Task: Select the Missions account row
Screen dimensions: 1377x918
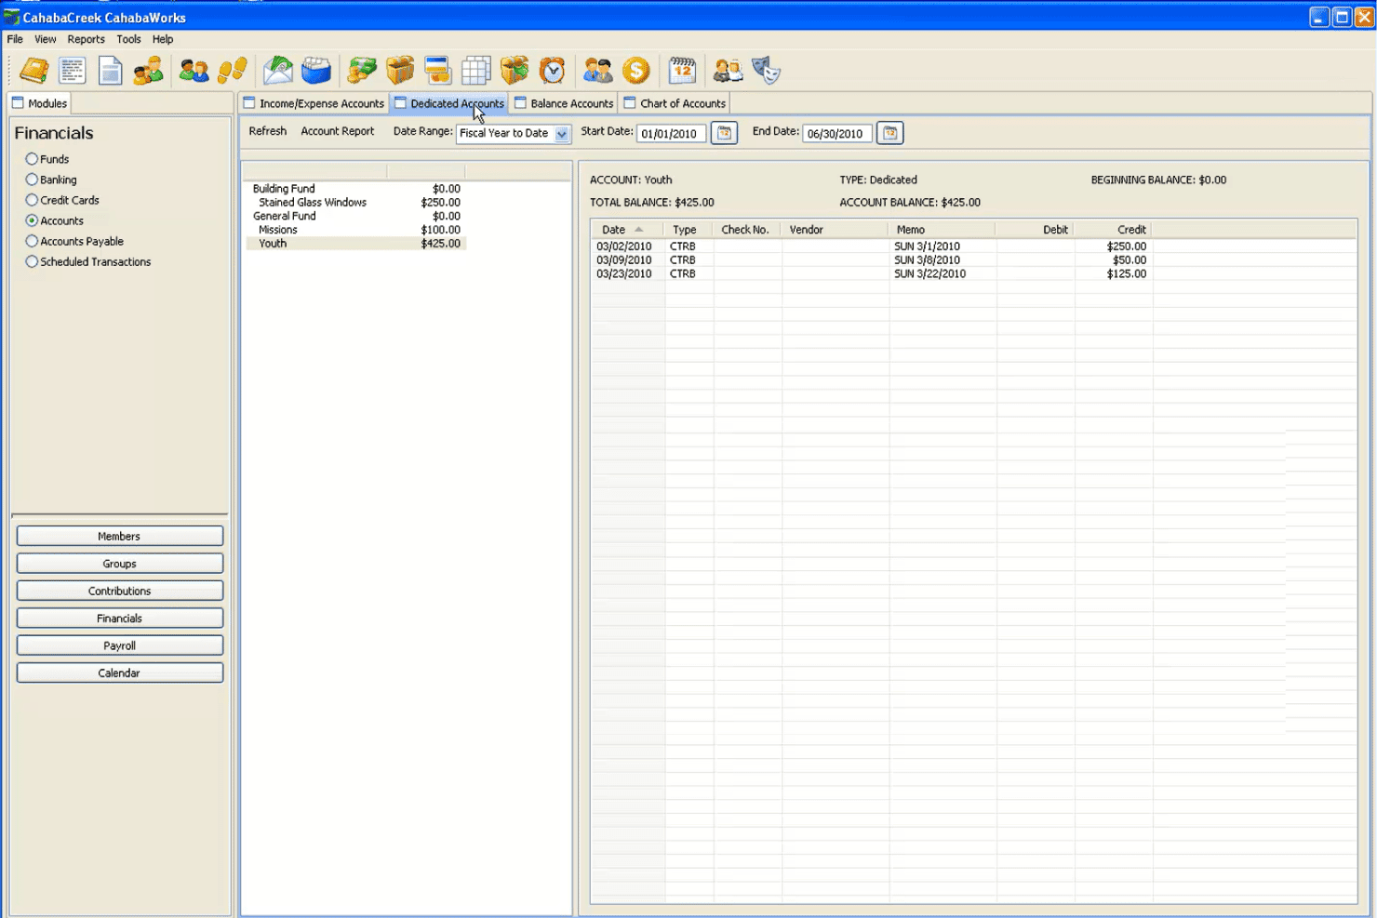Action: pos(355,230)
